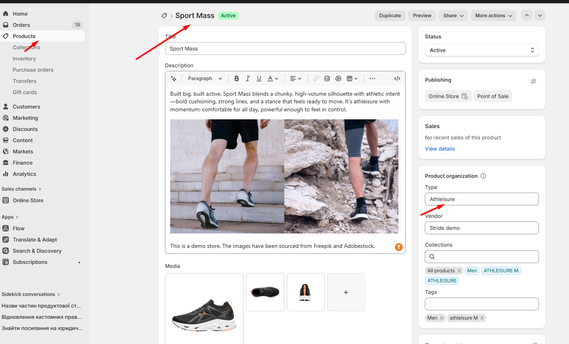Open Collections submenu item
The width and height of the screenshot is (569, 344).
(x=26, y=47)
